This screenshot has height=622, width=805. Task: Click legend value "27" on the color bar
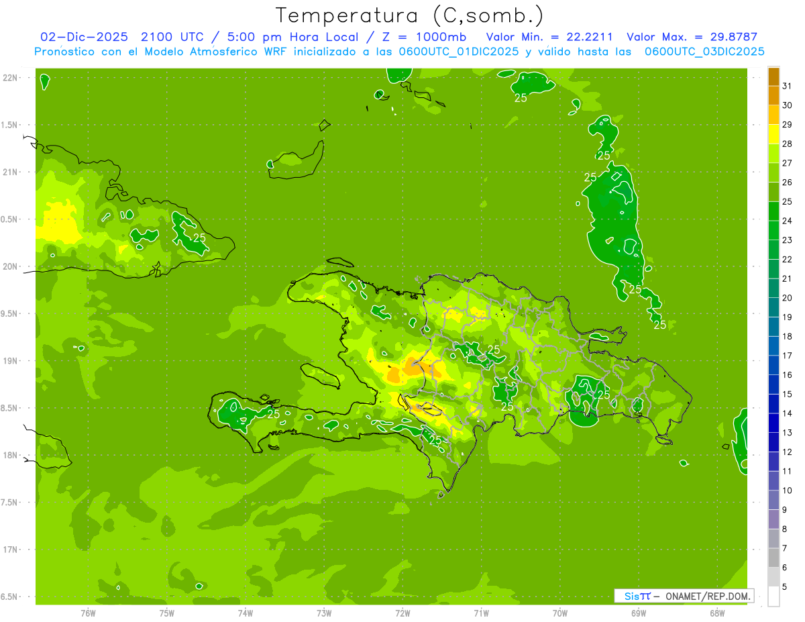787,162
